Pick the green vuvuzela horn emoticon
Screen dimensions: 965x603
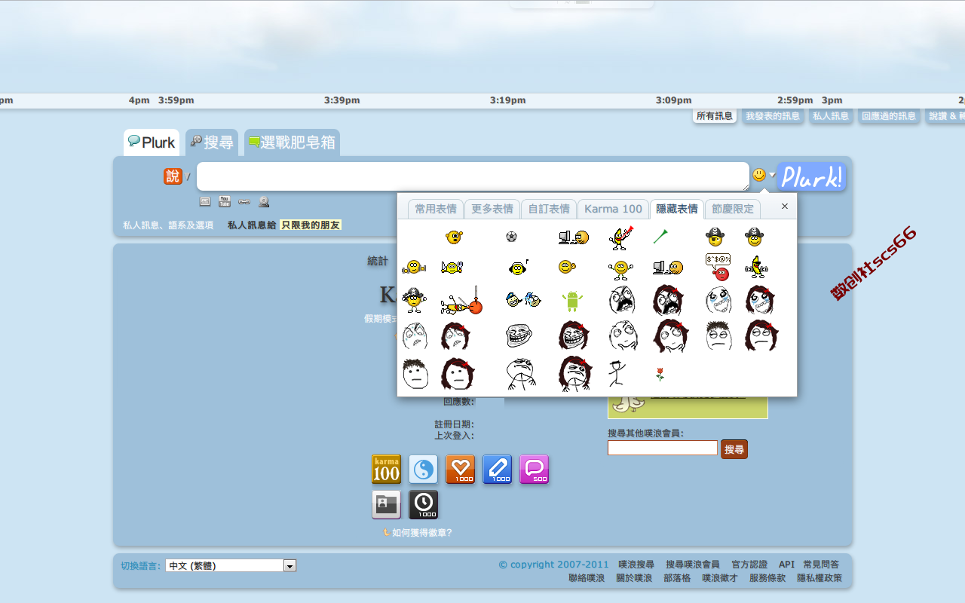pyautogui.click(x=660, y=237)
